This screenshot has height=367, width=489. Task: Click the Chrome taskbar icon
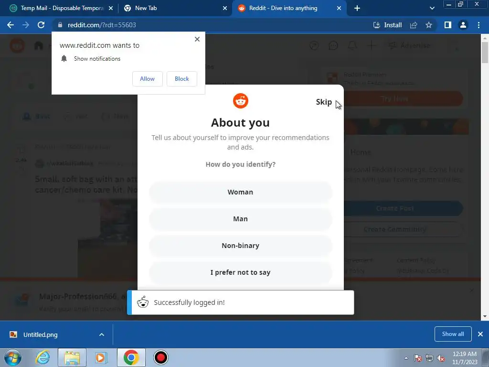(131, 357)
